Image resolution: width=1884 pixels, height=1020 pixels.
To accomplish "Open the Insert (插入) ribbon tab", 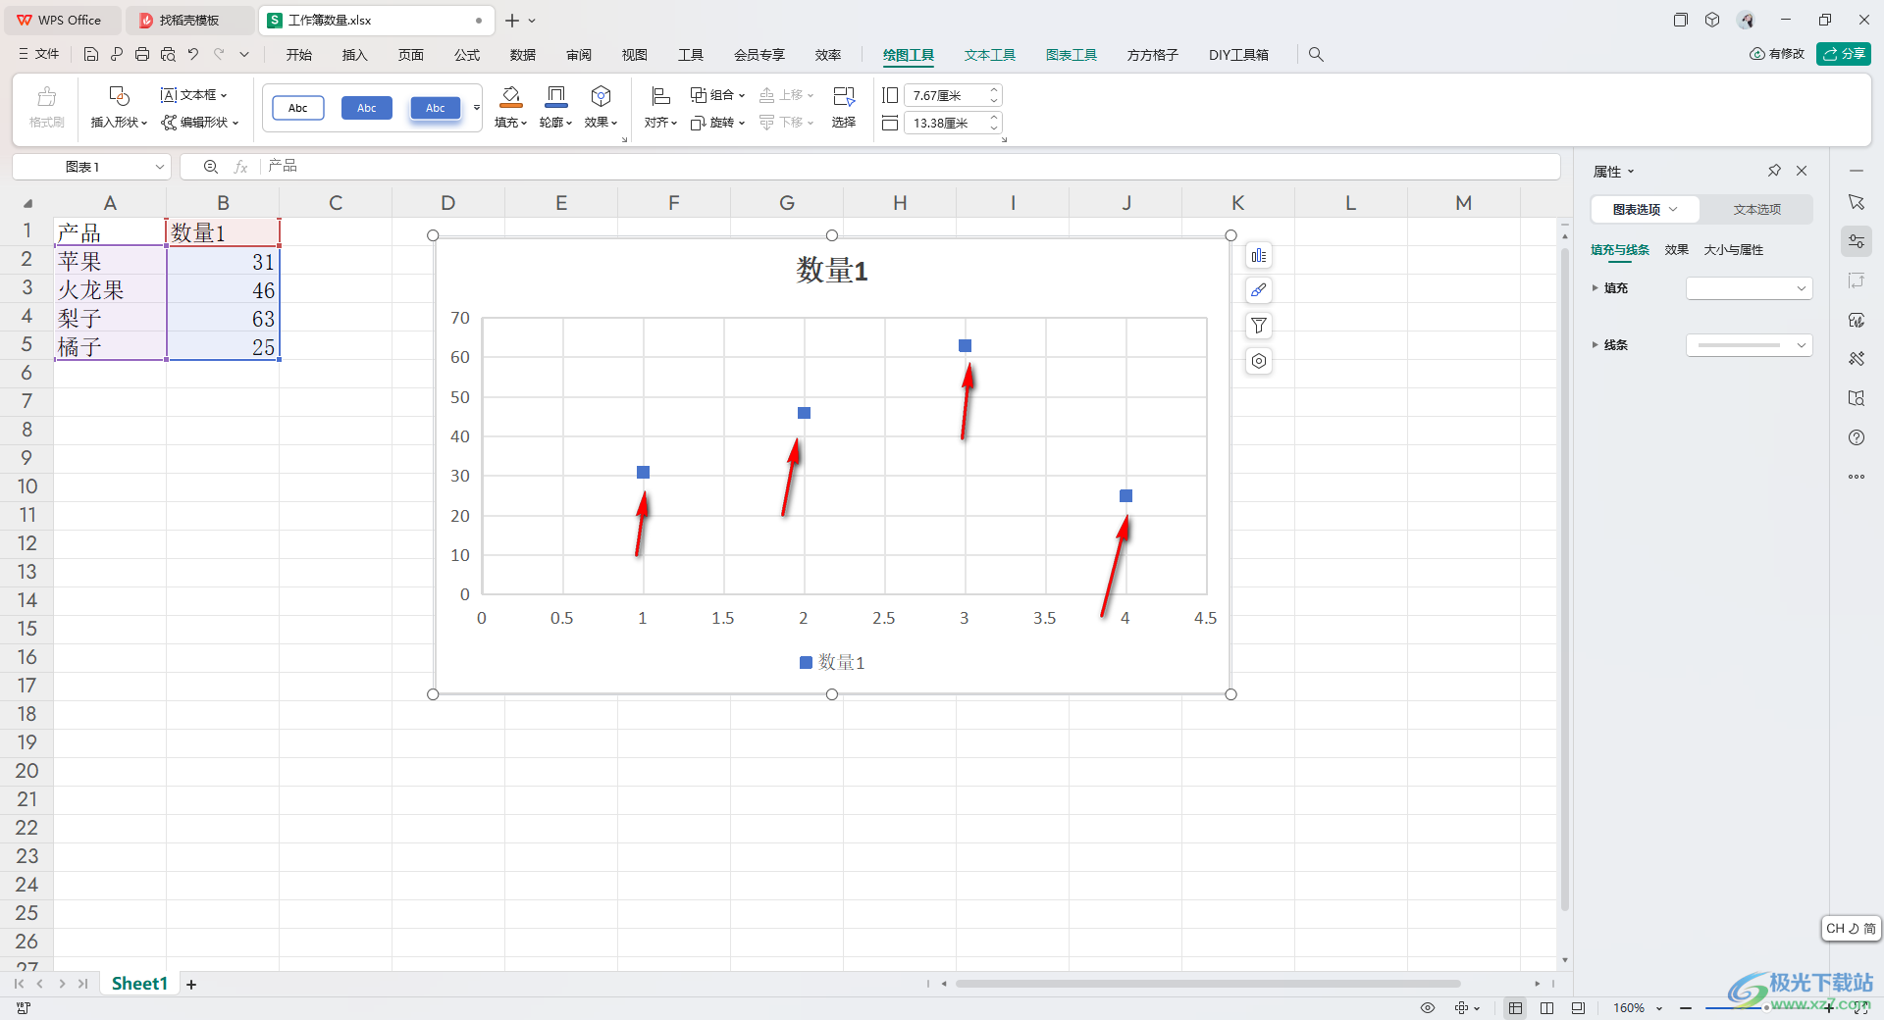I will click(x=354, y=55).
